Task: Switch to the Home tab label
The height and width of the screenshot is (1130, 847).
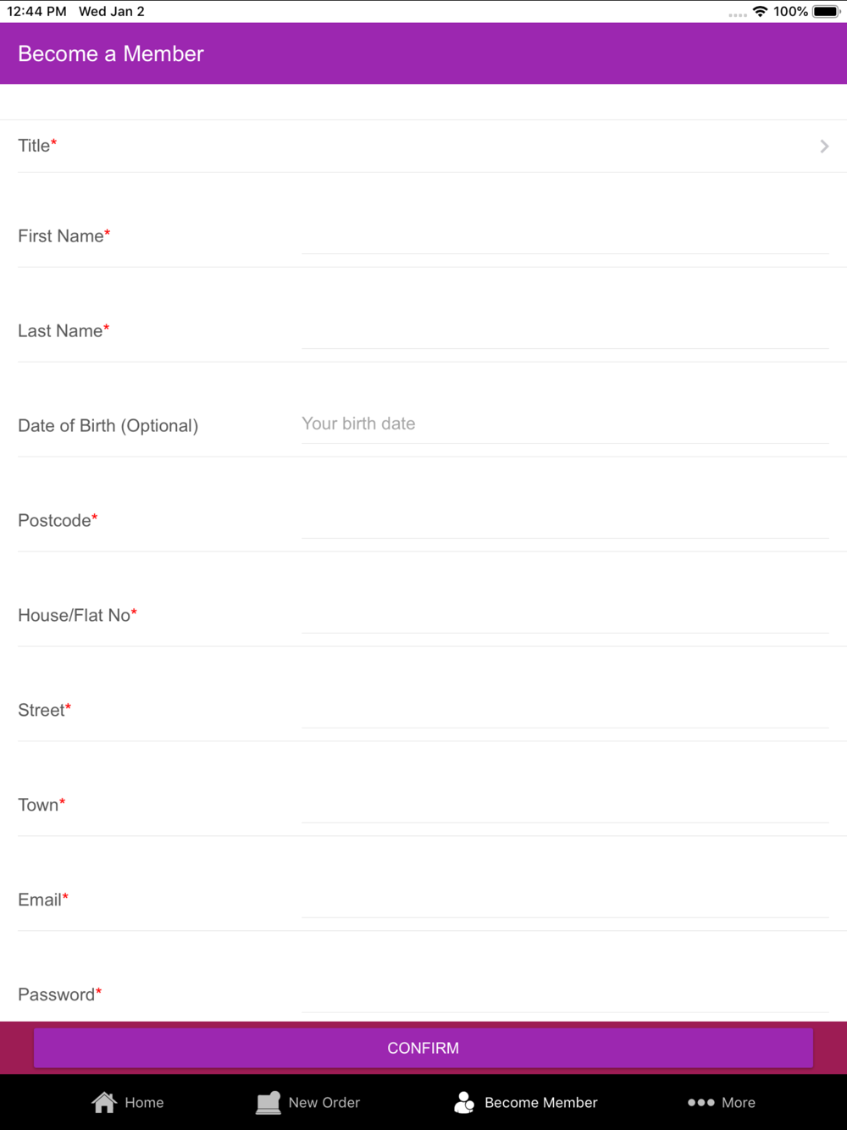Action: (144, 1102)
